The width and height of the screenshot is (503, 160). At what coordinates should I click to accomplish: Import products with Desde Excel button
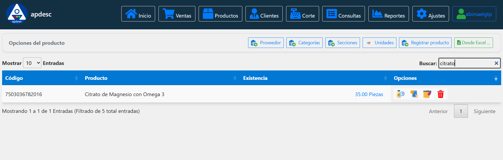click(474, 43)
